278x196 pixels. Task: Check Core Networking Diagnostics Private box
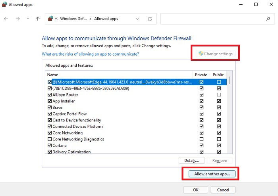click(x=201, y=139)
